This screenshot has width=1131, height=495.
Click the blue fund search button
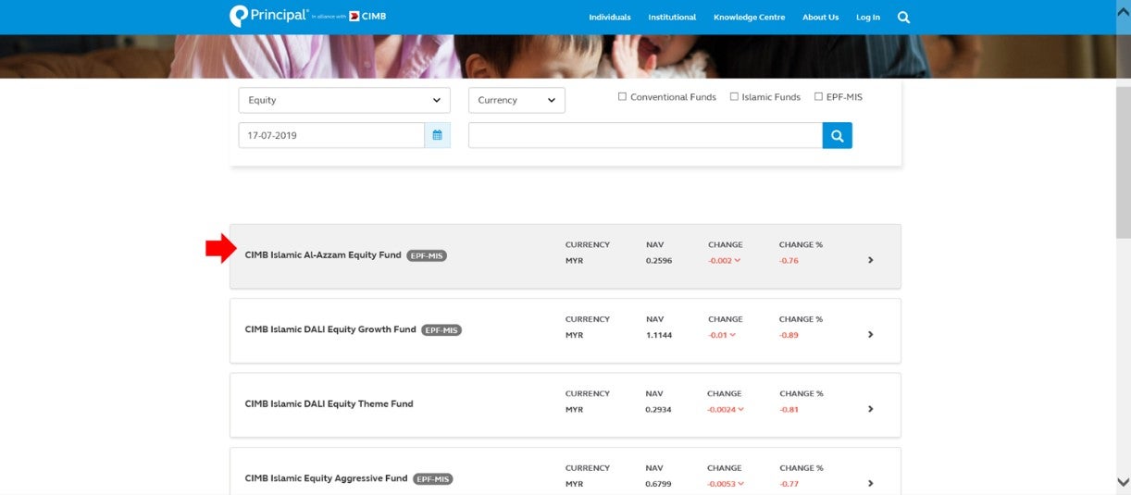838,135
